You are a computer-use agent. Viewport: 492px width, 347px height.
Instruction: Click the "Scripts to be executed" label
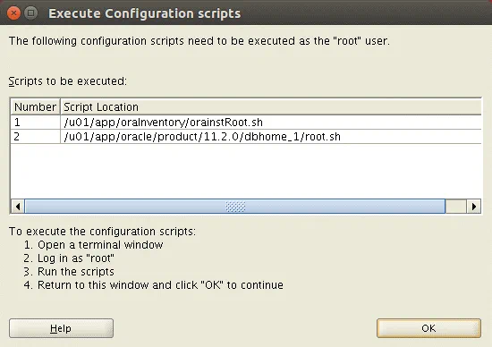pos(68,81)
